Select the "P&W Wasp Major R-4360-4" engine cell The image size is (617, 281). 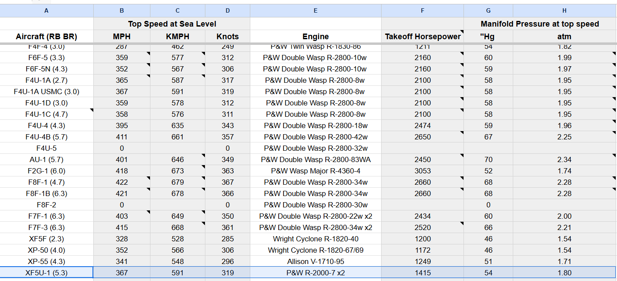315,171
